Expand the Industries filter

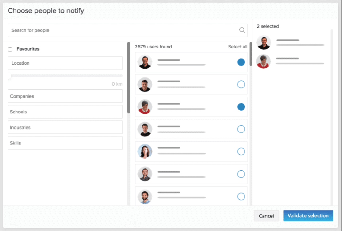click(65, 127)
